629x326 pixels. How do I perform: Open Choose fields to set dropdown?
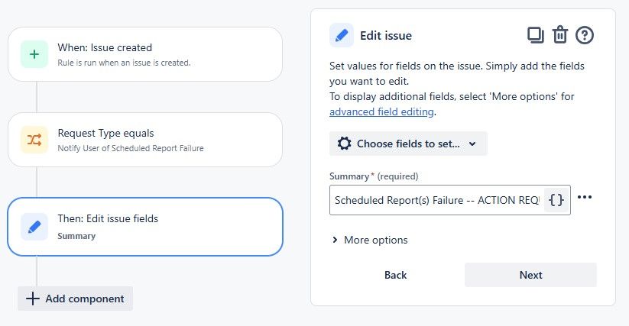pos(408,144)
